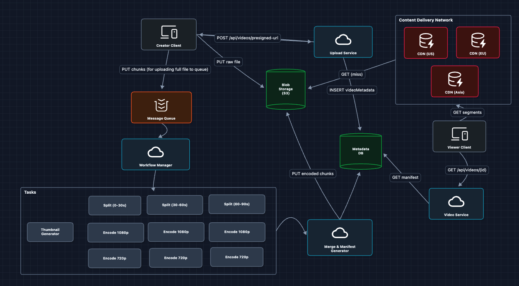The width and height of the screenshot is (519, 286).
Task: Click the Content Delivery Network group title
Action: pyautogui.click(x=425, y=20)
